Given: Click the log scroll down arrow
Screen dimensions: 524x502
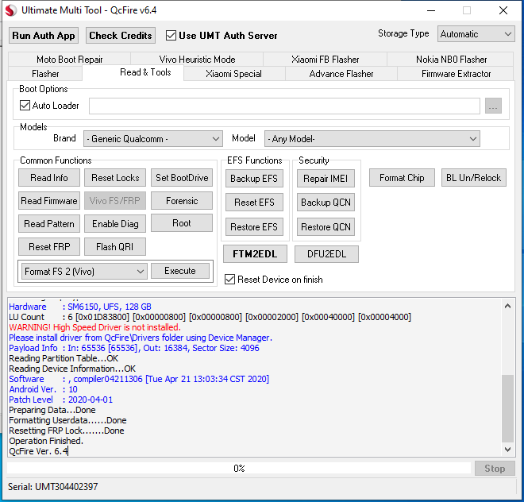Looking at the screenshot, I should (x=507, y=449).
